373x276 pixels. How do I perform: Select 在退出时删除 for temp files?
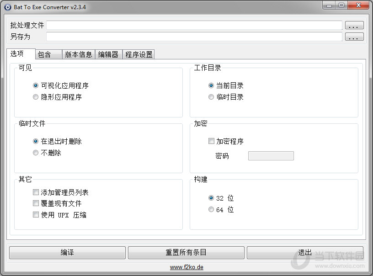(57, 142)
